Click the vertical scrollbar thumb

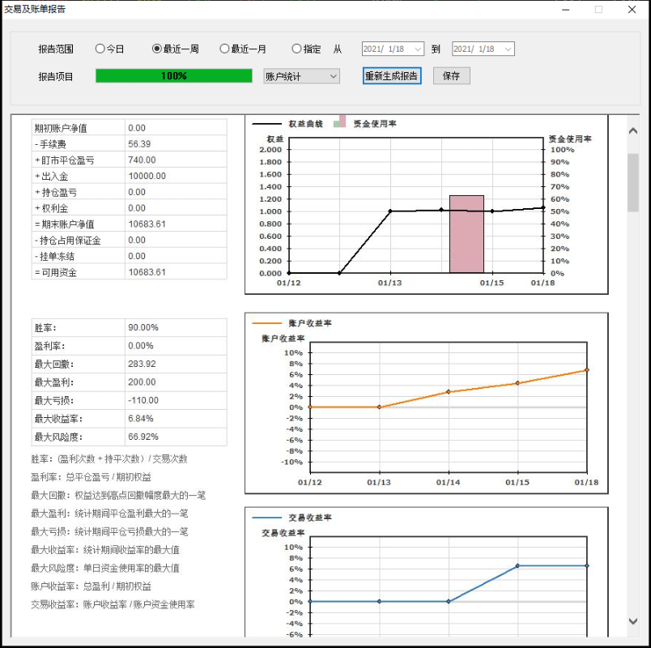[633, 182]
